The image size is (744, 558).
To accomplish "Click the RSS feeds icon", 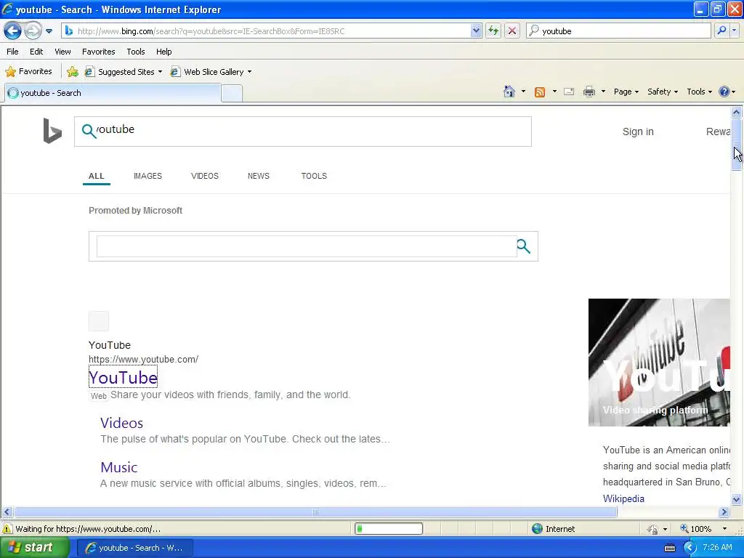I will [540, 92].
